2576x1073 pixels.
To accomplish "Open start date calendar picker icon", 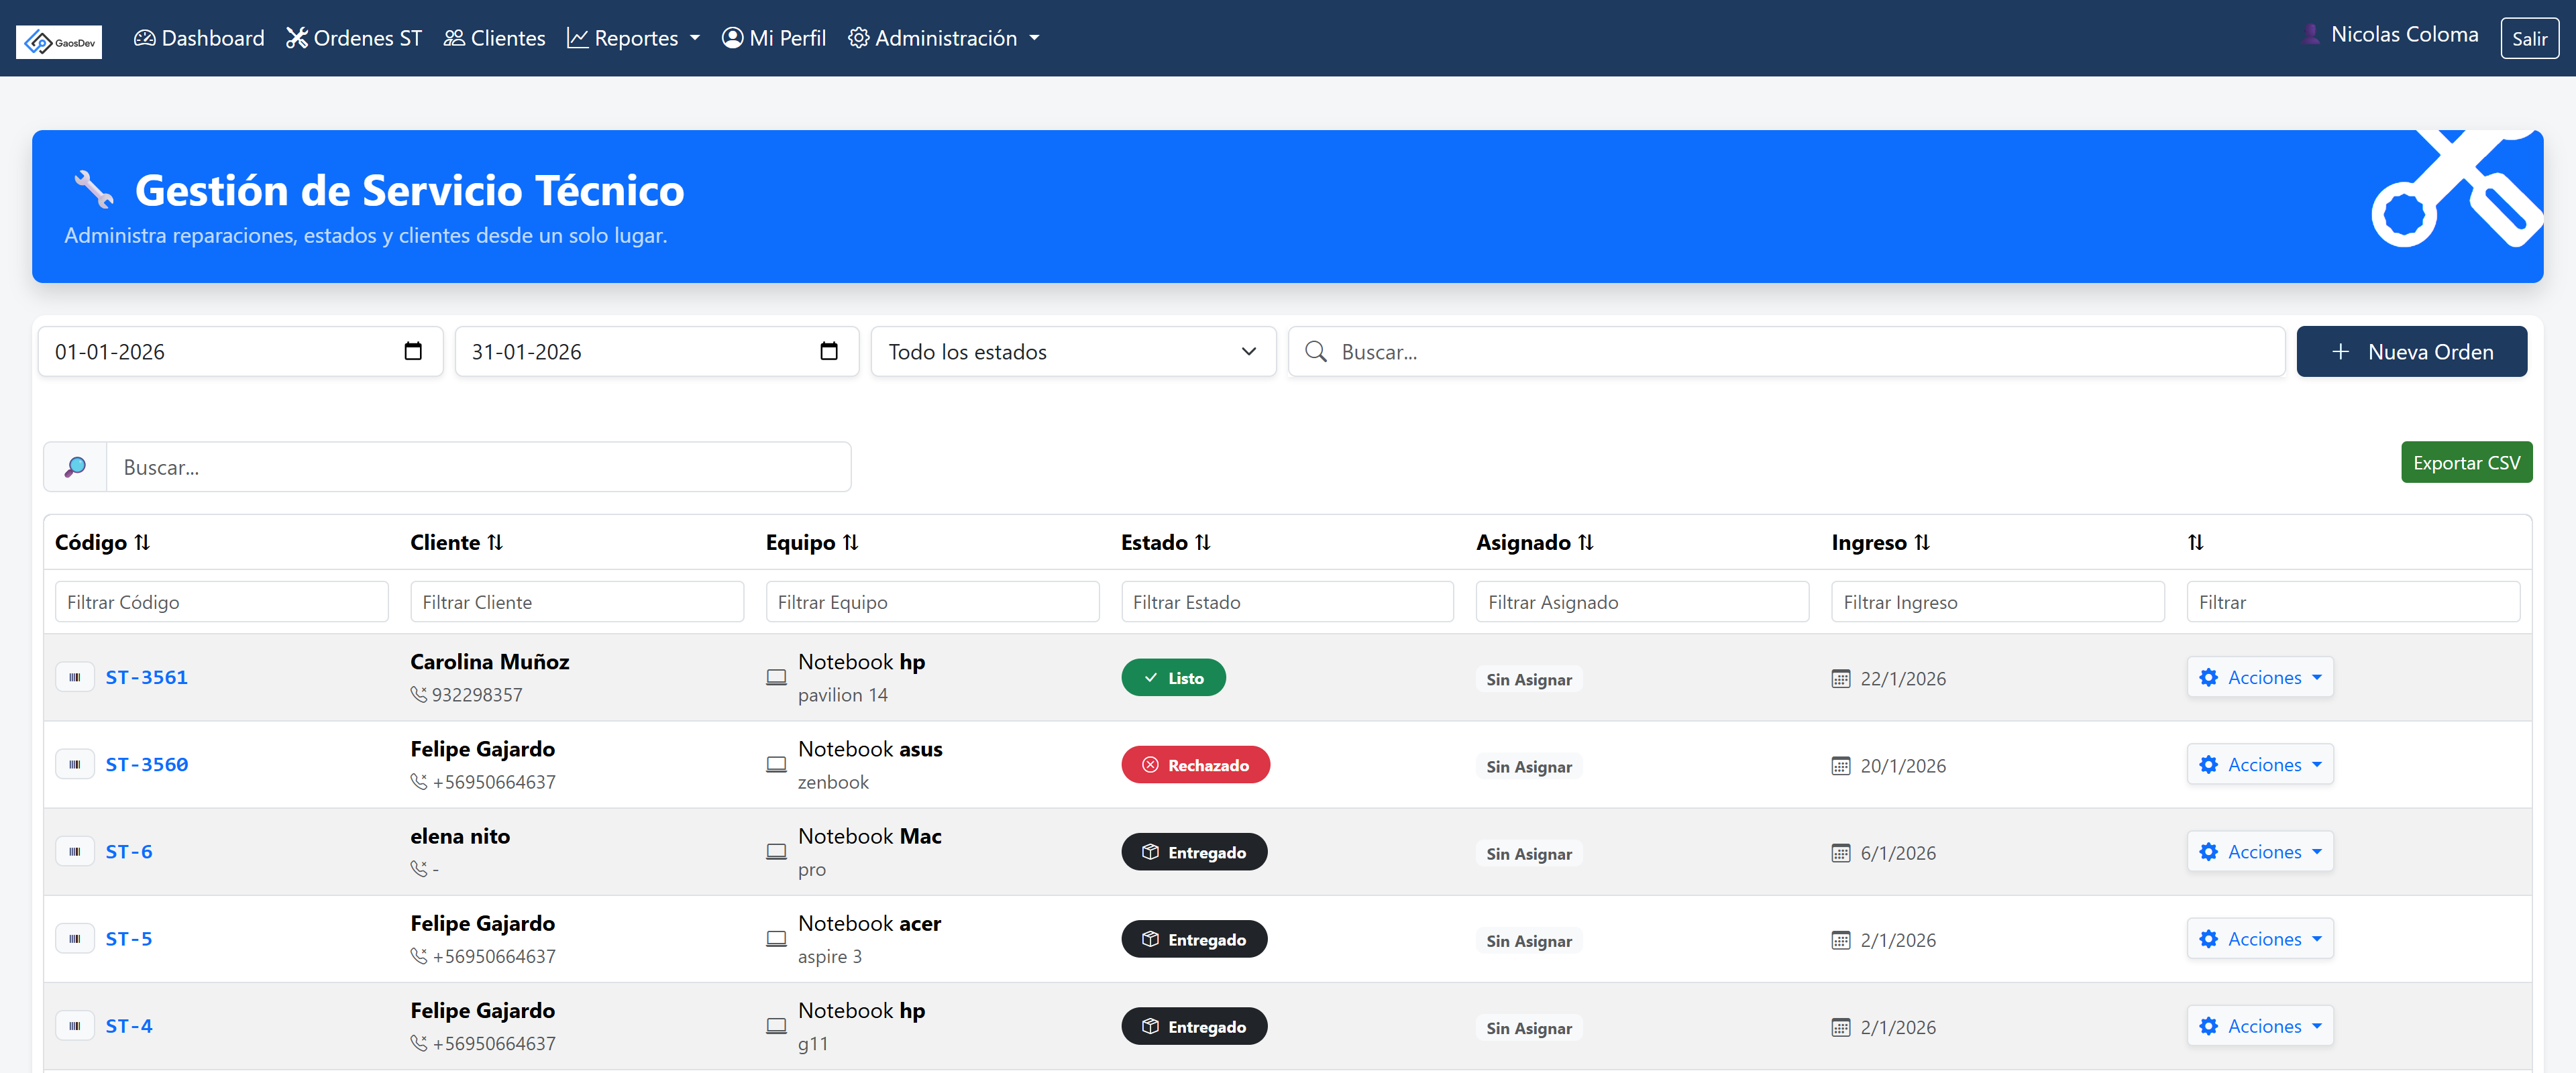I will point(413,351).
